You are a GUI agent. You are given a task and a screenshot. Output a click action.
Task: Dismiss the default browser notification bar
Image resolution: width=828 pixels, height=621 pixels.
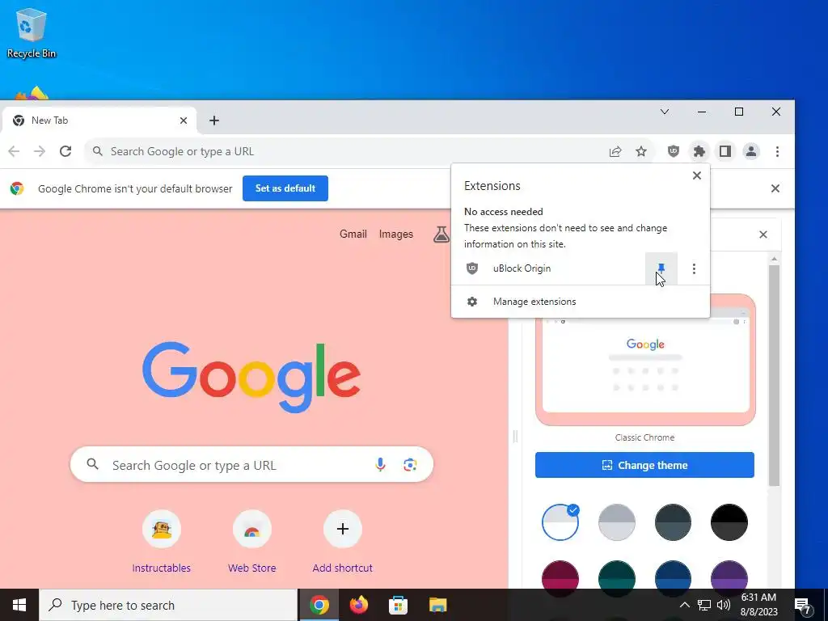(x=775, y=188)
